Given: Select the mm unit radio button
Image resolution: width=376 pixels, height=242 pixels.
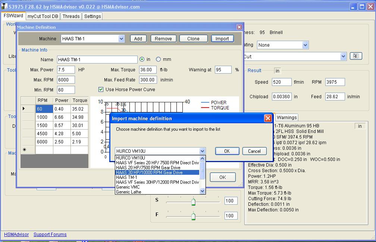Looking at the screenshot, I should click(158, 59).
